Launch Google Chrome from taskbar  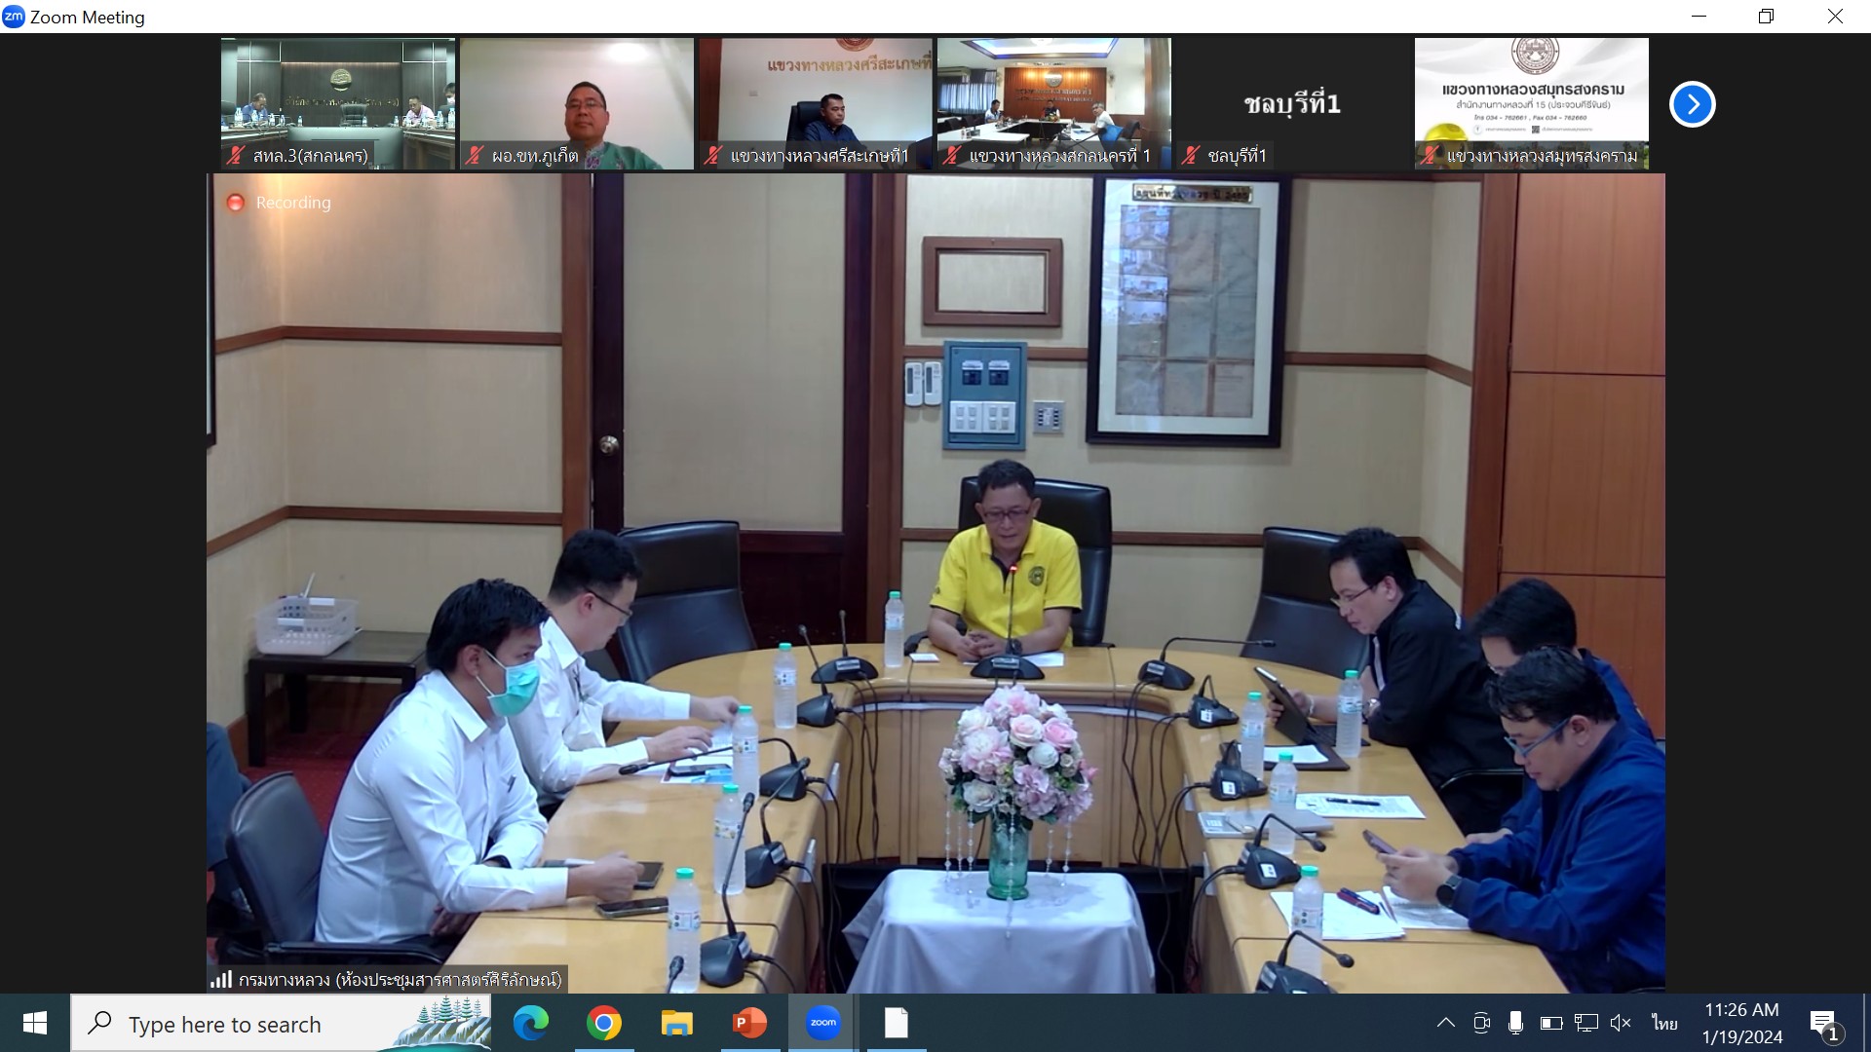pyautogui.click(x=604, y=1023)
